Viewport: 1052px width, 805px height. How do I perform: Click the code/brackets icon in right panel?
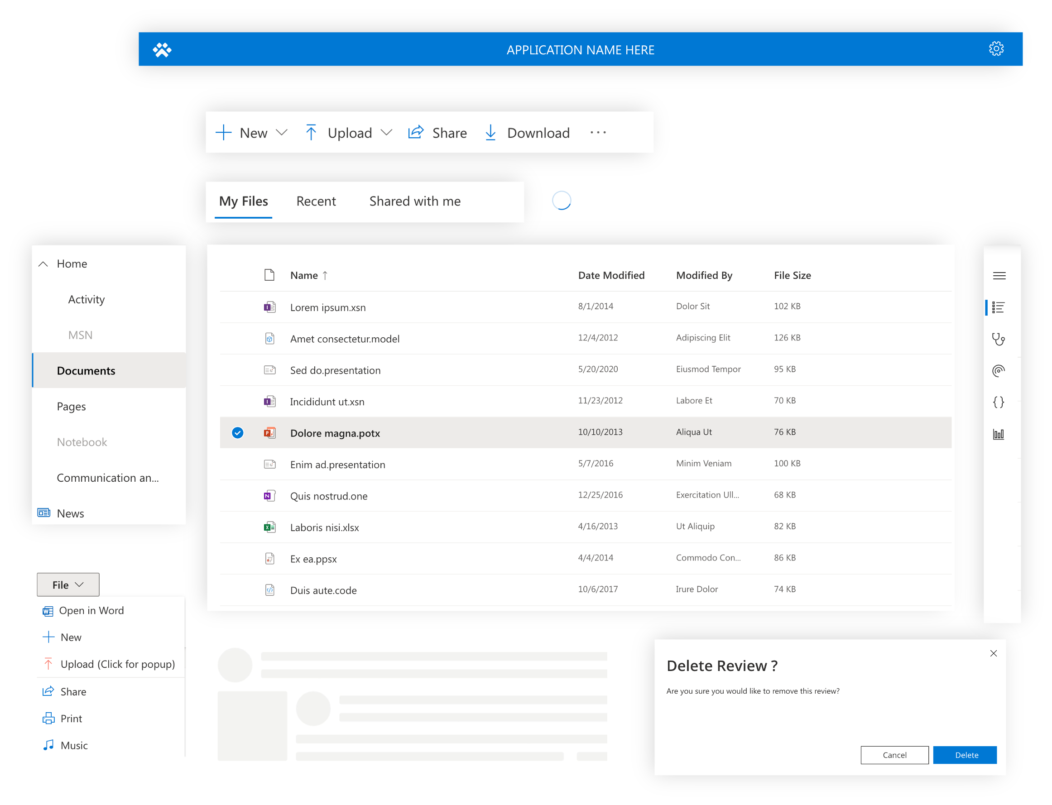point(1000,401)
